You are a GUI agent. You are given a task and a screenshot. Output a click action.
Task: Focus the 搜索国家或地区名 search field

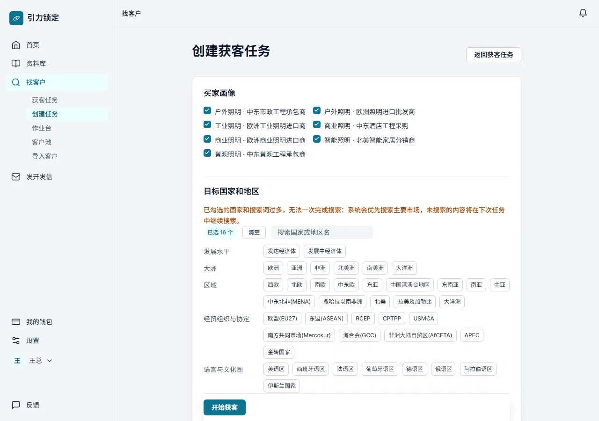pyautogui.click(x=322, y=232)
